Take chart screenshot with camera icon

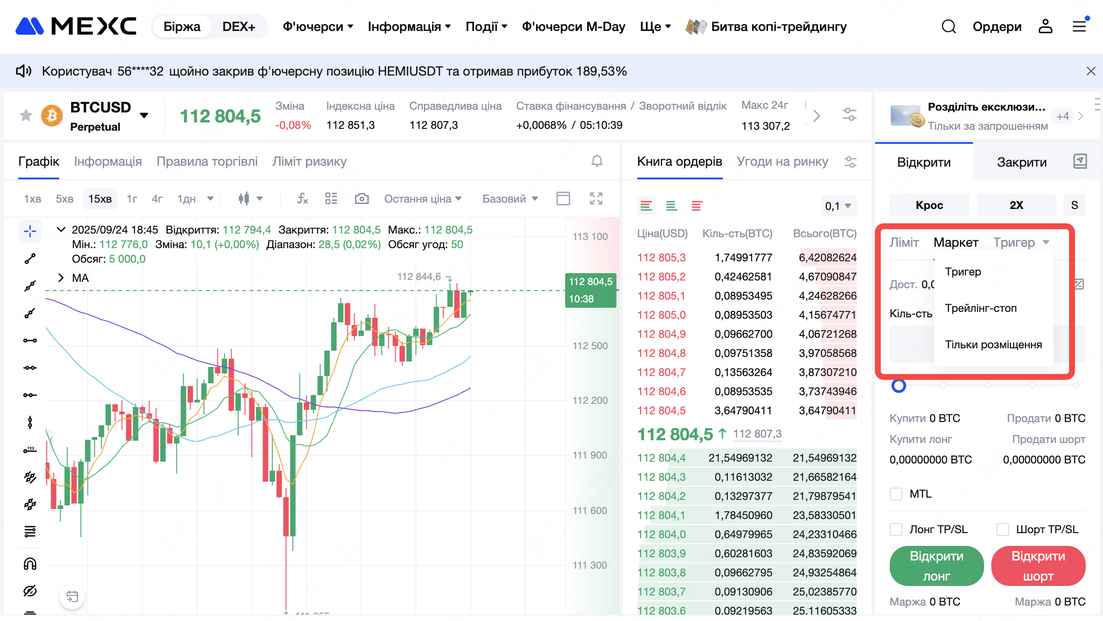[x=361, y=199]
